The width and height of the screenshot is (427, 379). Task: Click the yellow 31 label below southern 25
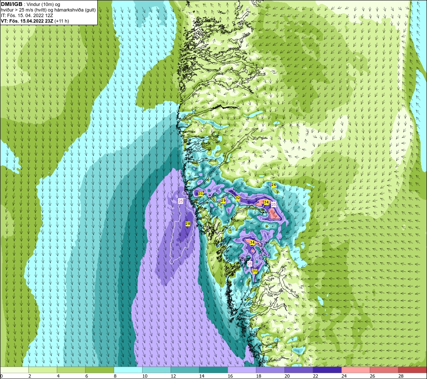coord(254,271)
